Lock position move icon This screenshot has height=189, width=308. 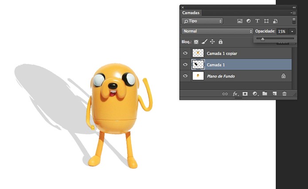tap(212, 42)
